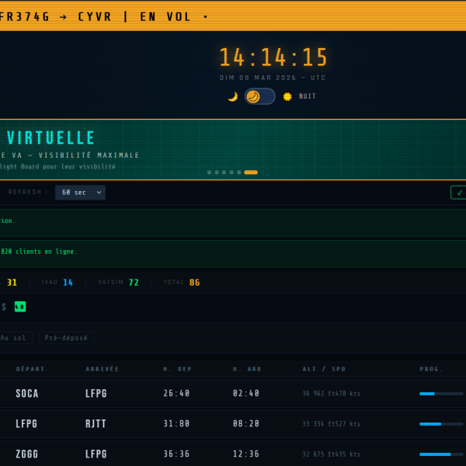Click the green 48 badge

[x=20, y=307]
